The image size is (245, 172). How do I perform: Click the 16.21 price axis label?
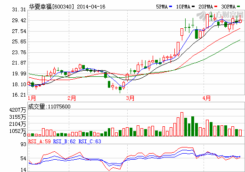click(19, 95)
